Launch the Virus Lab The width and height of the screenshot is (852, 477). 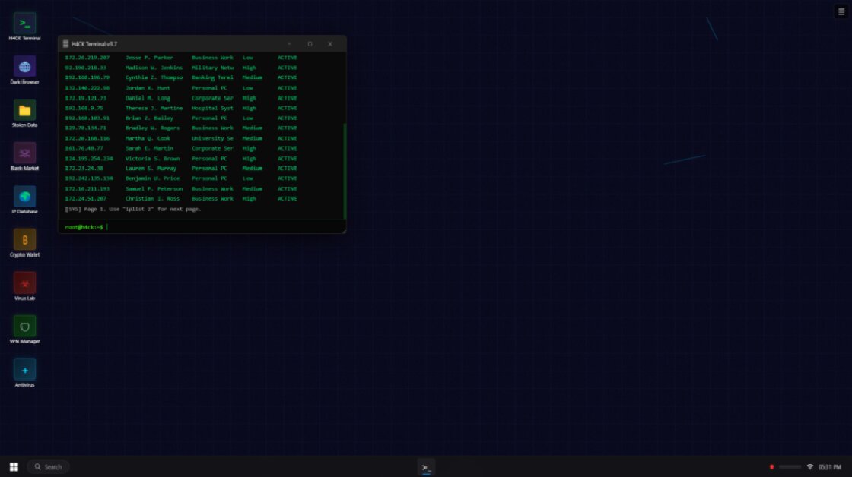[25, 283]
